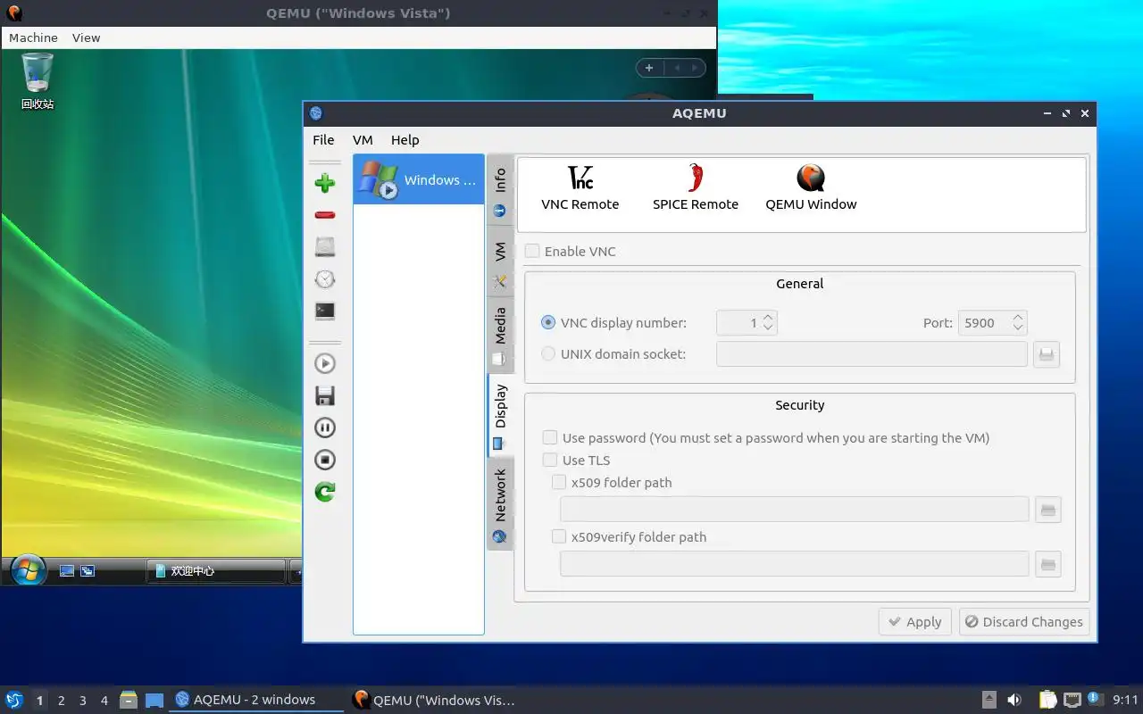Decrease the Port value

click(x=1018, y=328)
